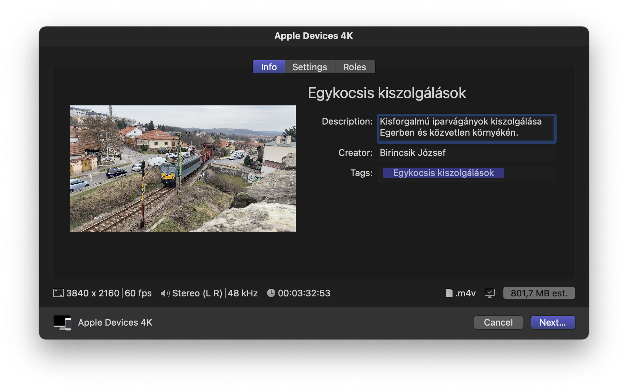Click the Creator: label
628x391 pixels.
355,153
